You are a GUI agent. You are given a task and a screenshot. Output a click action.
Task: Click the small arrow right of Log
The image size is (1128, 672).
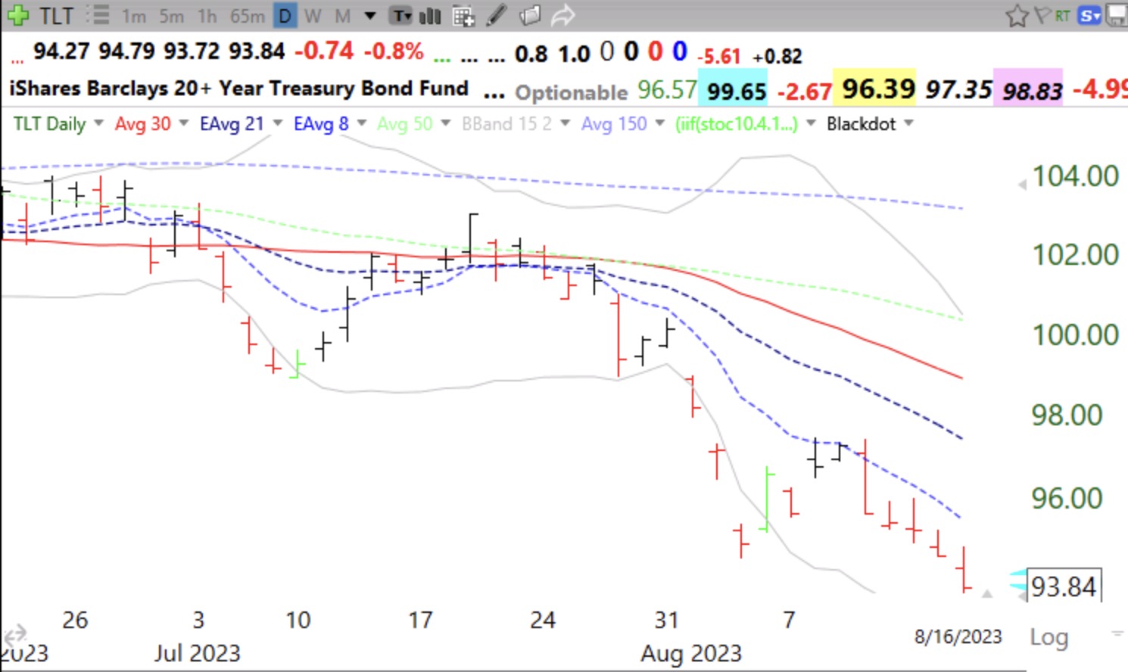coord(1117,633)
